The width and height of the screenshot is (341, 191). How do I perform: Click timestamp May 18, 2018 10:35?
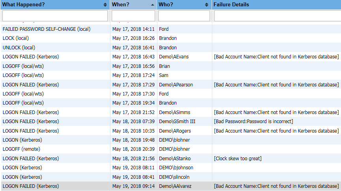click(133, 131)
